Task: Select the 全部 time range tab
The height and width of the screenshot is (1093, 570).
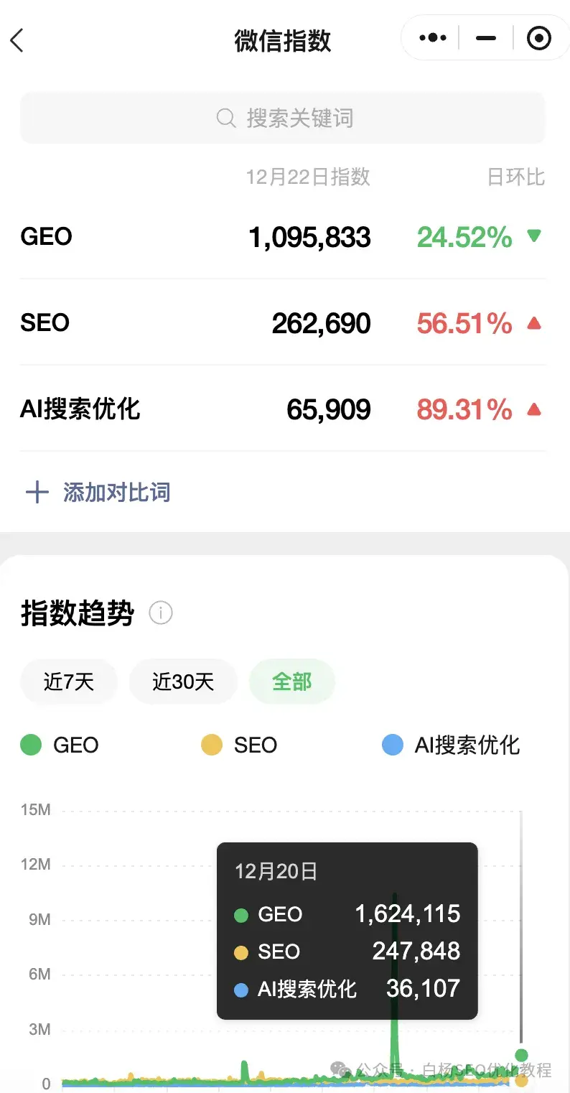Action: coord(291,681)
